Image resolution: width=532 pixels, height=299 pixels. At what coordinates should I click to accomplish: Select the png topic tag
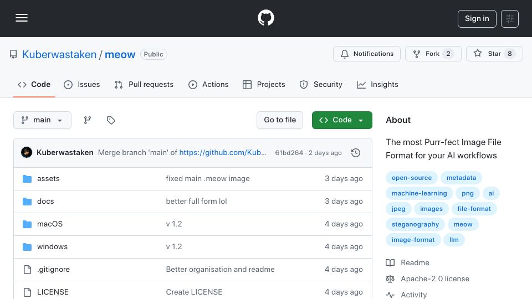468,194
